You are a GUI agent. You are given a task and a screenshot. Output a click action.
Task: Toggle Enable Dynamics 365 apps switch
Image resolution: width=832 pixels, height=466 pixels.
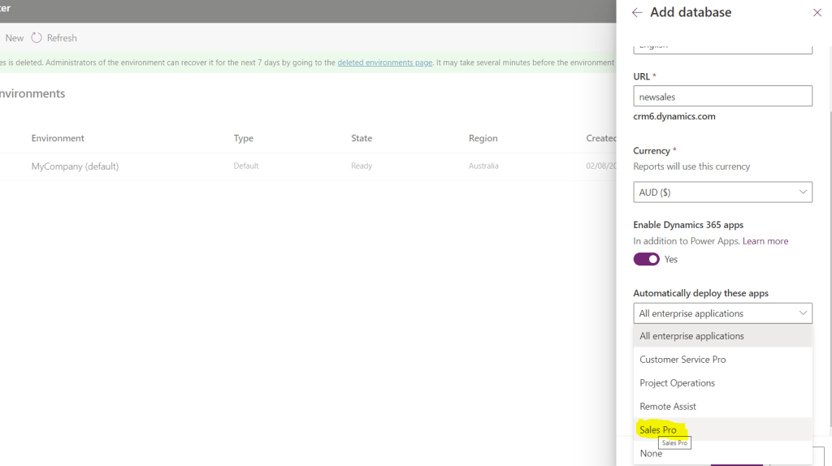point(646,259)
